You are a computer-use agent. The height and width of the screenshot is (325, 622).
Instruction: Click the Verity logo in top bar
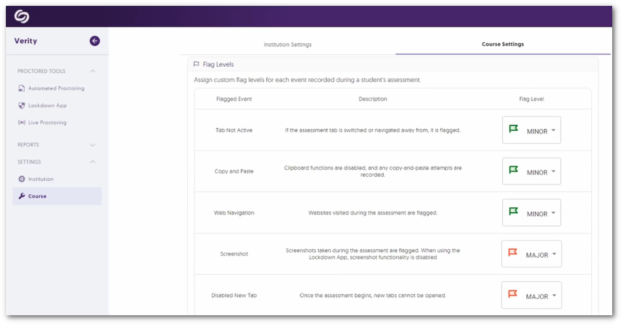pyautogui.click(x=22, y=16)
